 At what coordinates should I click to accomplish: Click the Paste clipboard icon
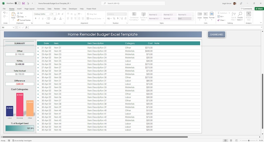(x=13, y=15)
